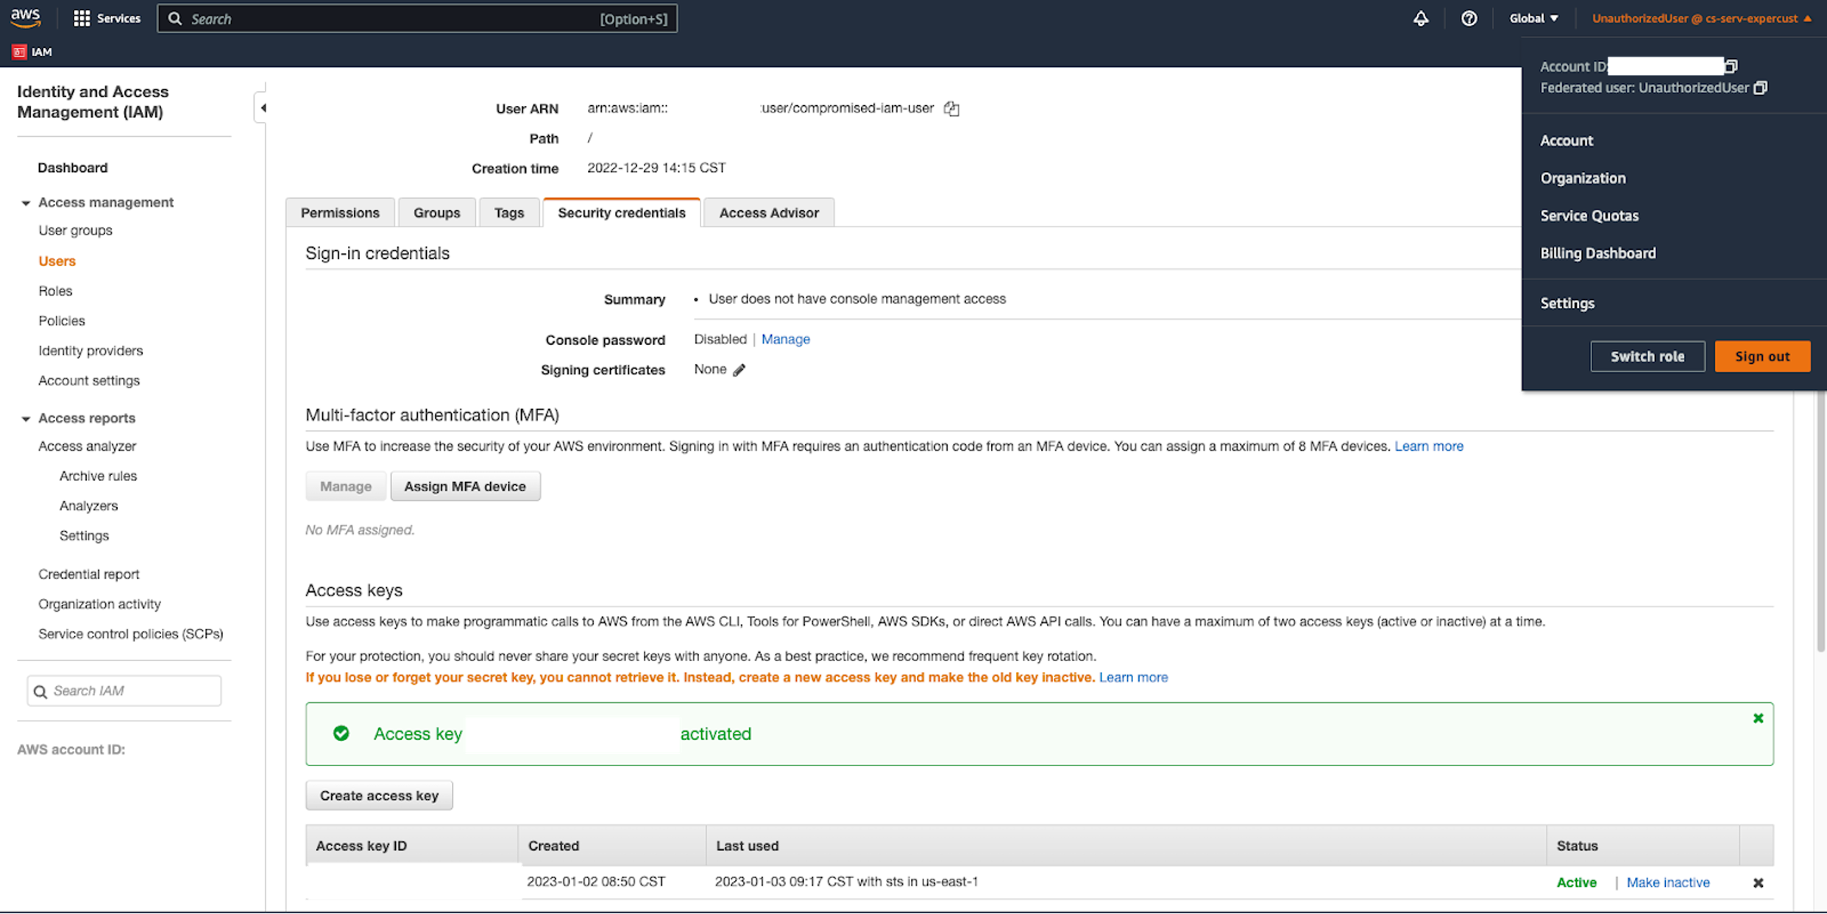Collapse the Access management section
This screenshot has width=1827, height=914.
(26, 202)
